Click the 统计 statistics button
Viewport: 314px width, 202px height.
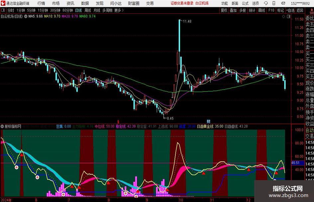click(252, 10)
